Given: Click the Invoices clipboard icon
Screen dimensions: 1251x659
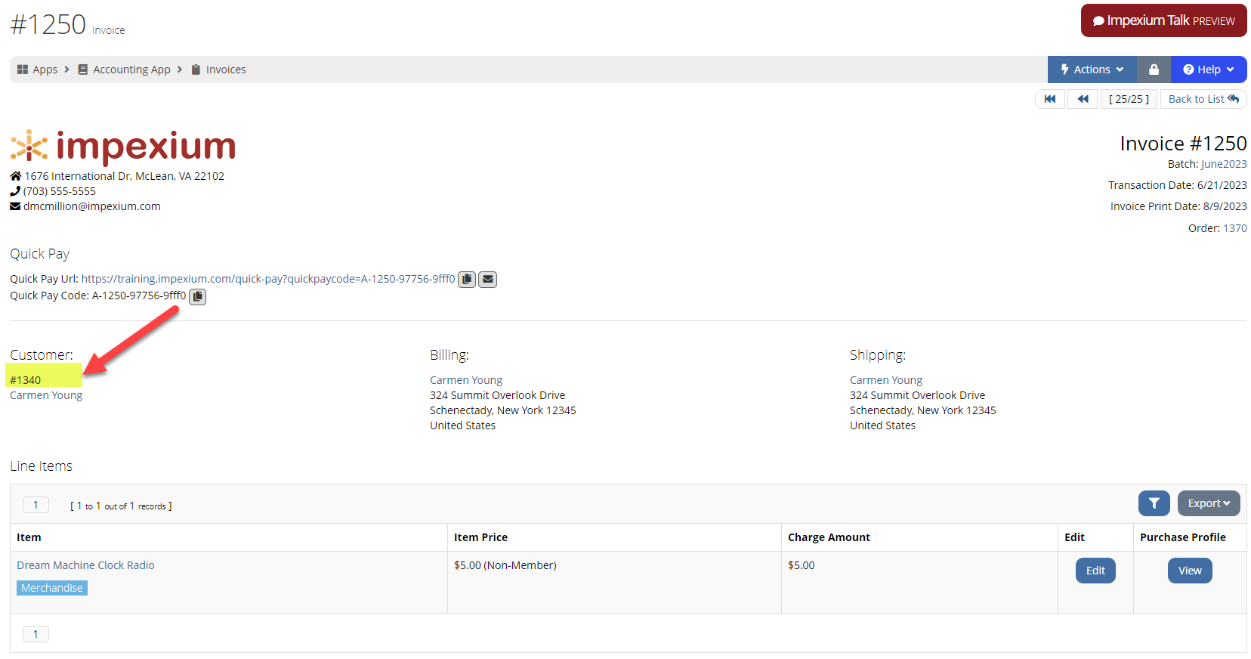Looking at the screenshot, I should (x=196, y=70).
